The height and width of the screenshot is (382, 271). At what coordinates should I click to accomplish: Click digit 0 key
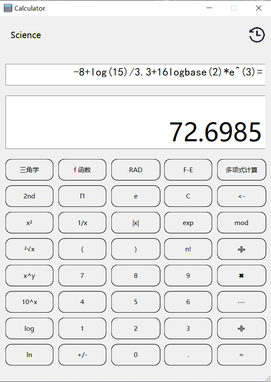135,355
